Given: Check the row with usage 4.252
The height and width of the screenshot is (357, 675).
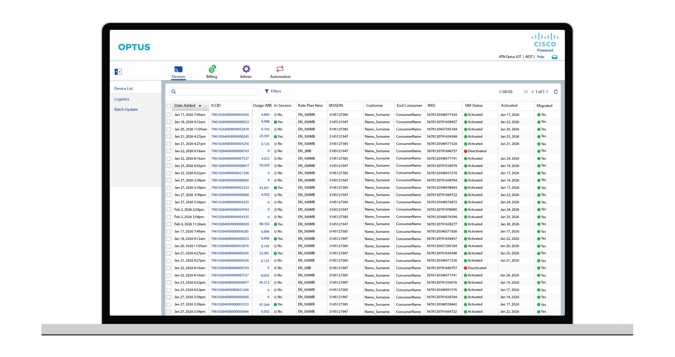Looking at the screenshot, I should click(169, 159).
